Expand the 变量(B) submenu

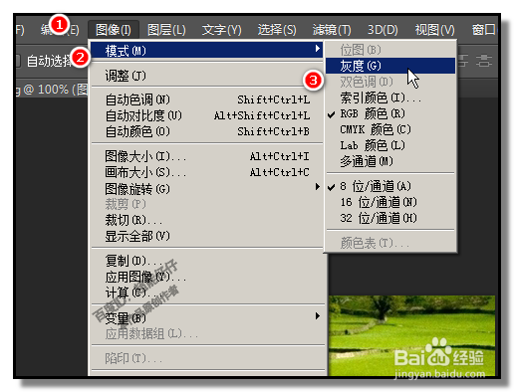point(207,317)
